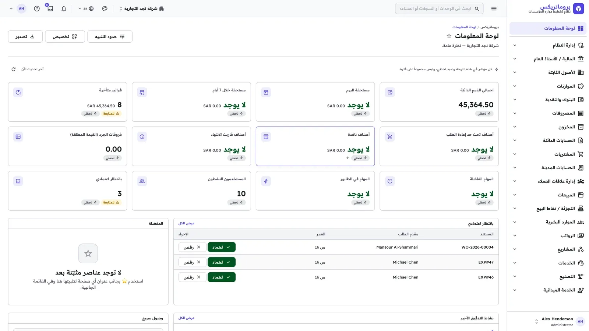Image resolution: width=589 pixels, height=331 pixels.
Task: Open the theme palette icon
Action: pos(105,8)
